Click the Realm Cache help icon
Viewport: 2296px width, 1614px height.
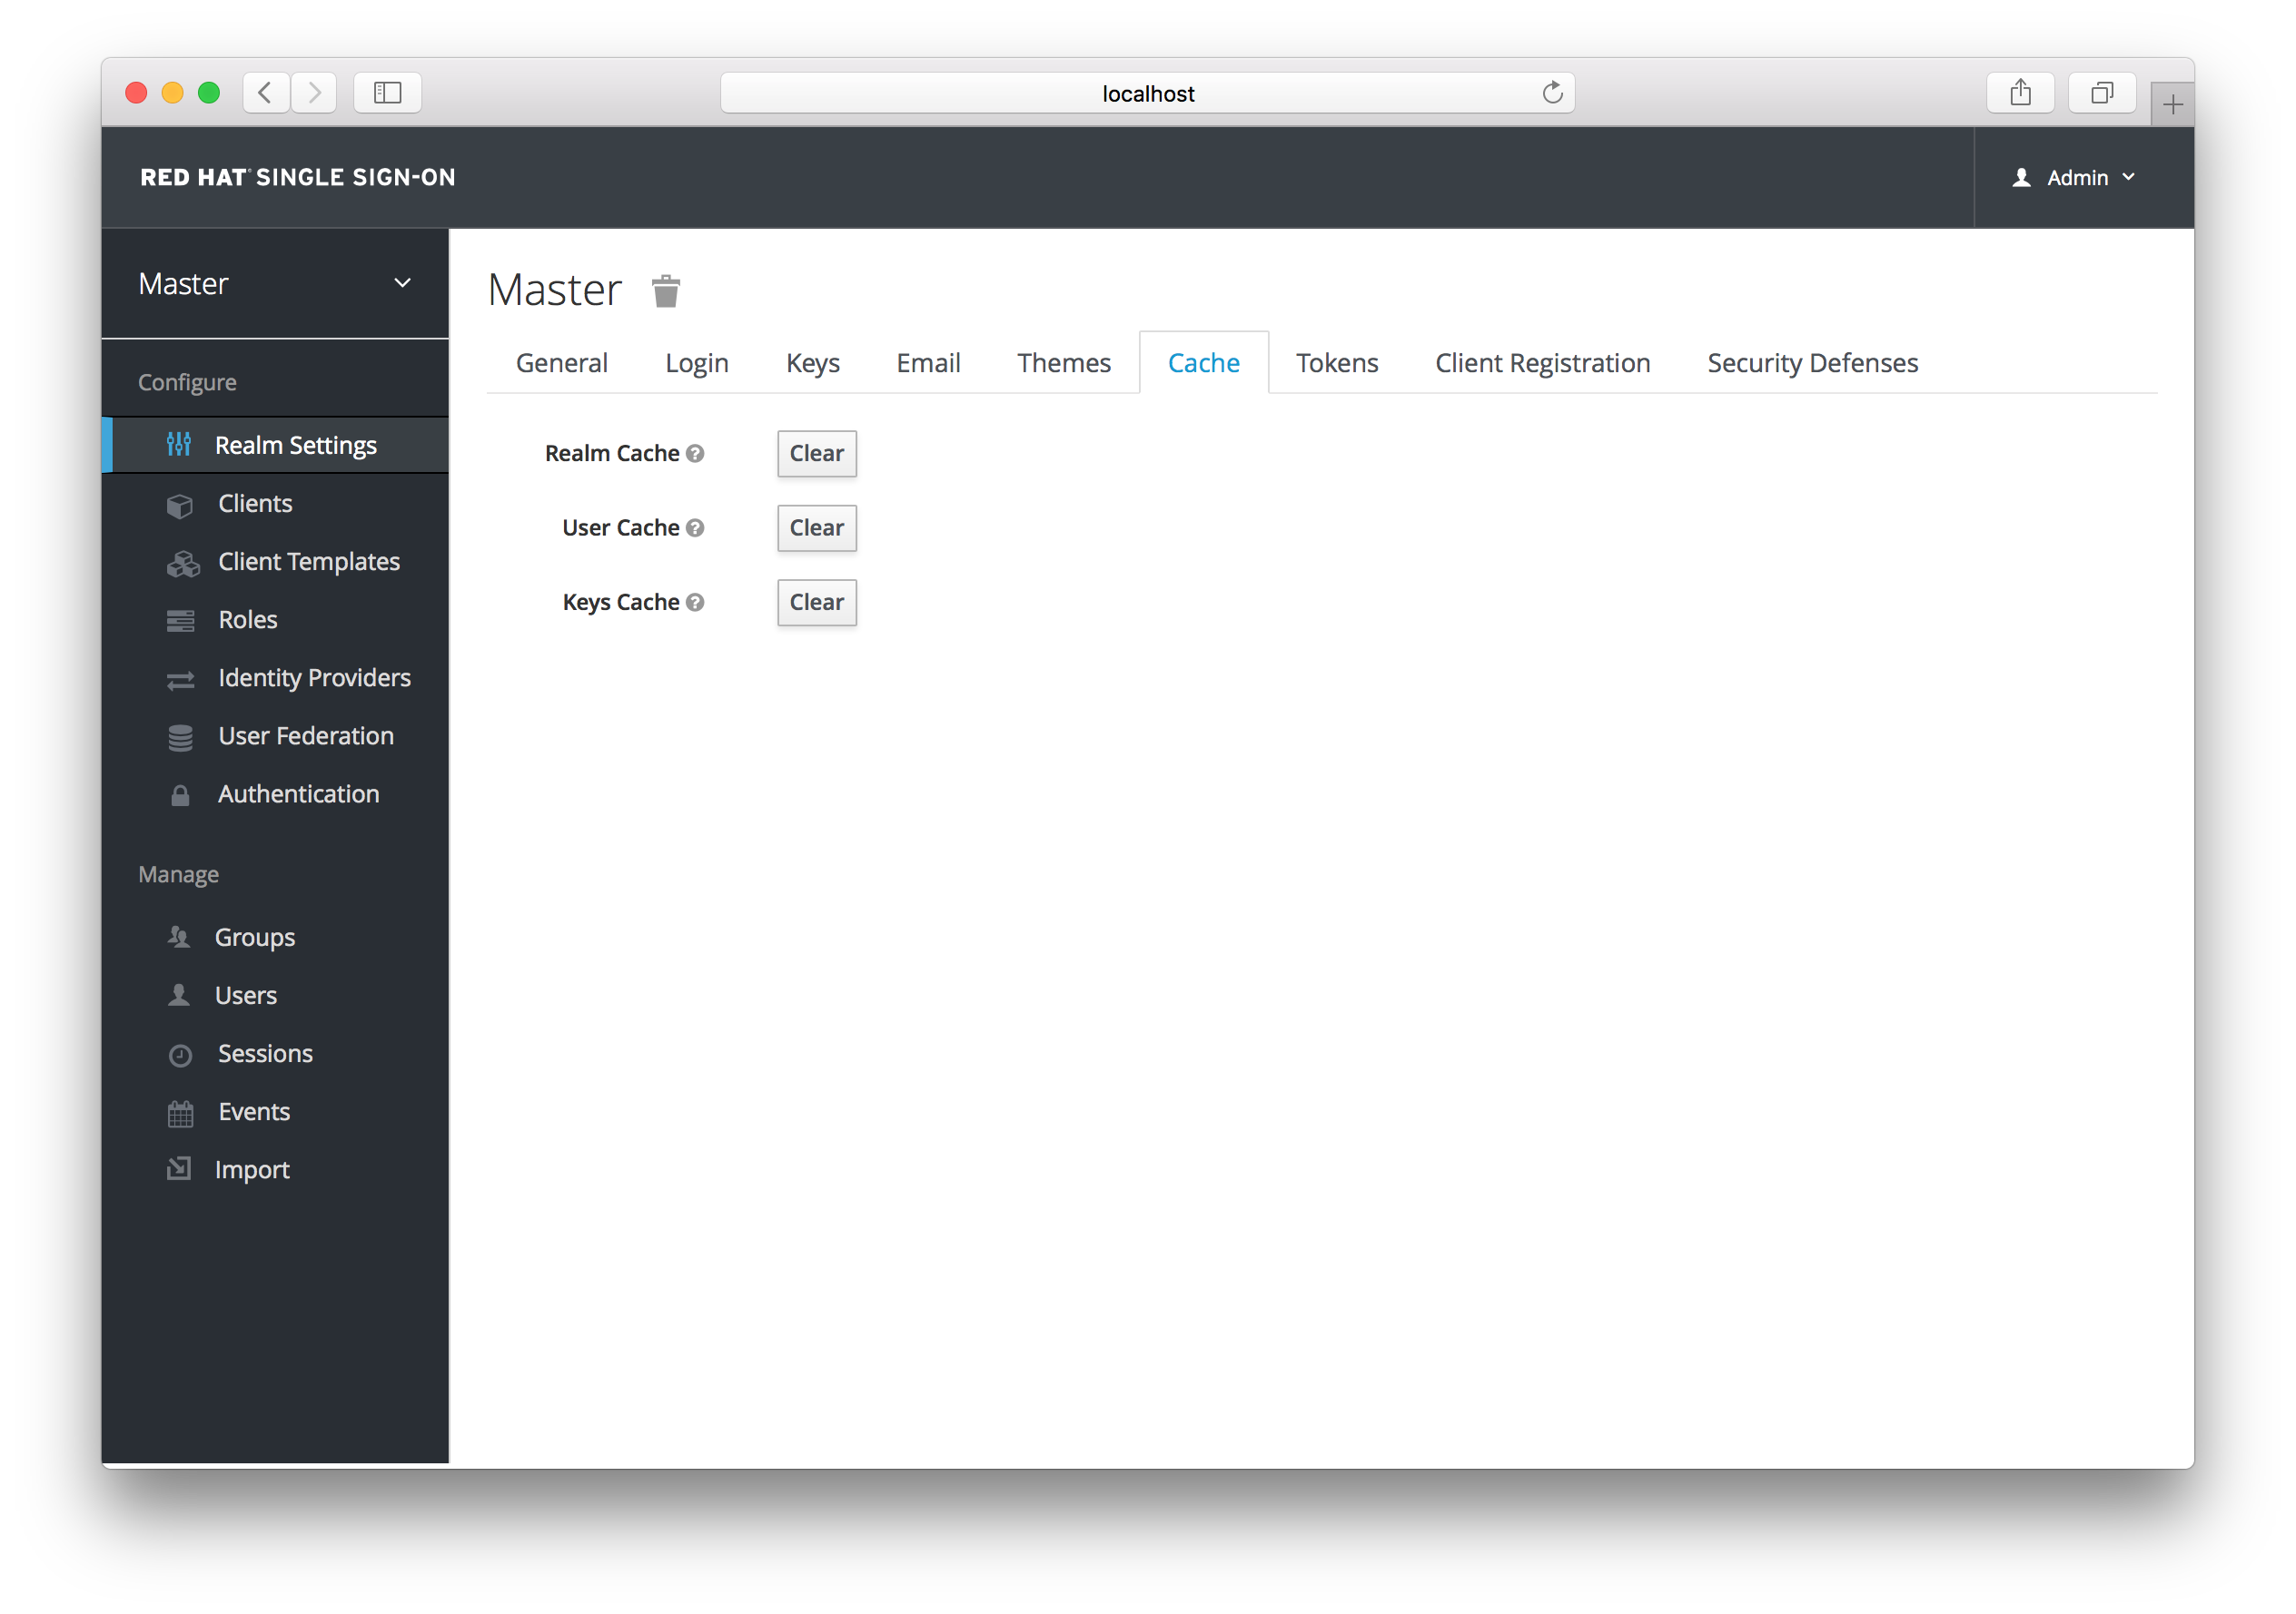696,452
